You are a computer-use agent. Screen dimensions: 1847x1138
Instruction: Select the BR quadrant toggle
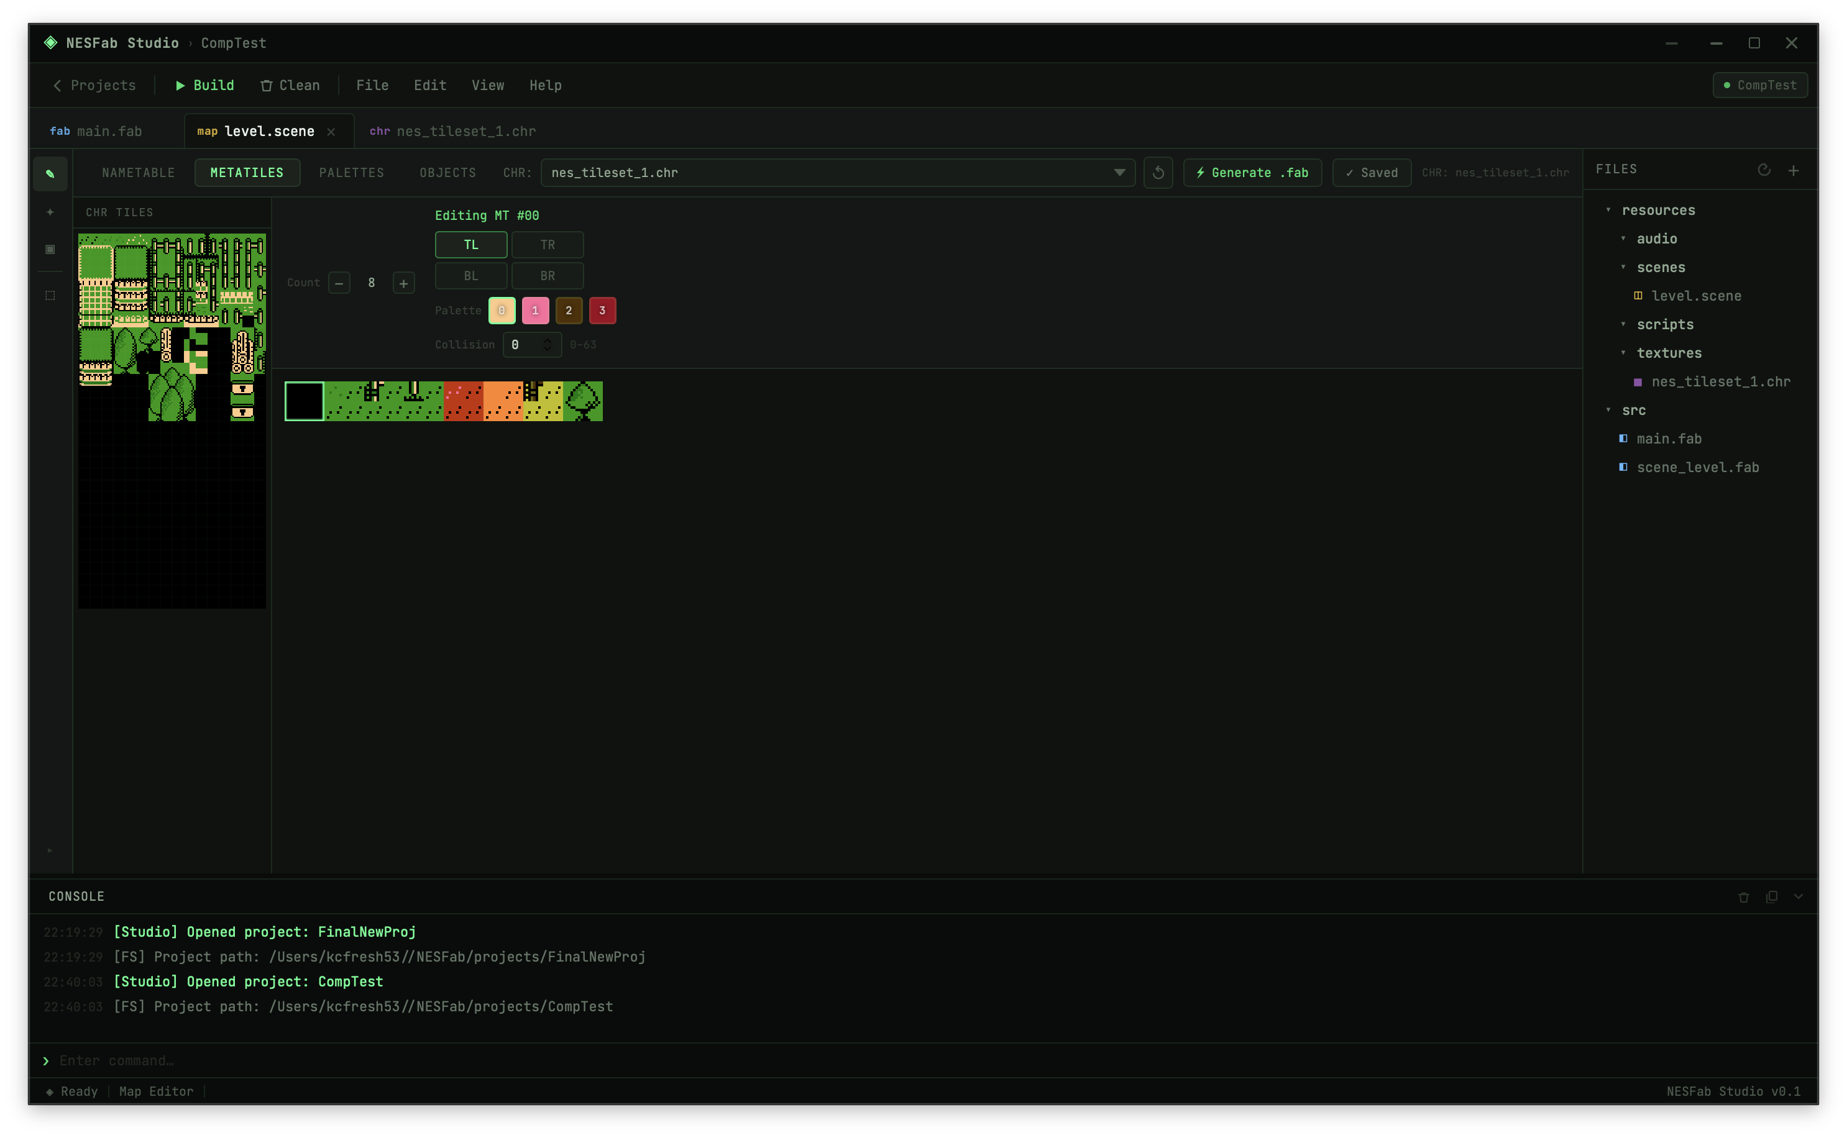point(548,276)
